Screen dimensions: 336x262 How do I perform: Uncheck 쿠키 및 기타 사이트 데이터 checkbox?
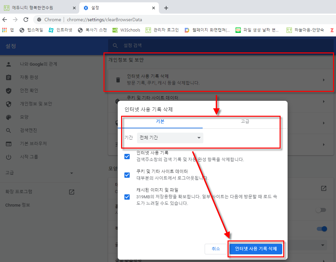[x=127, y=175]
